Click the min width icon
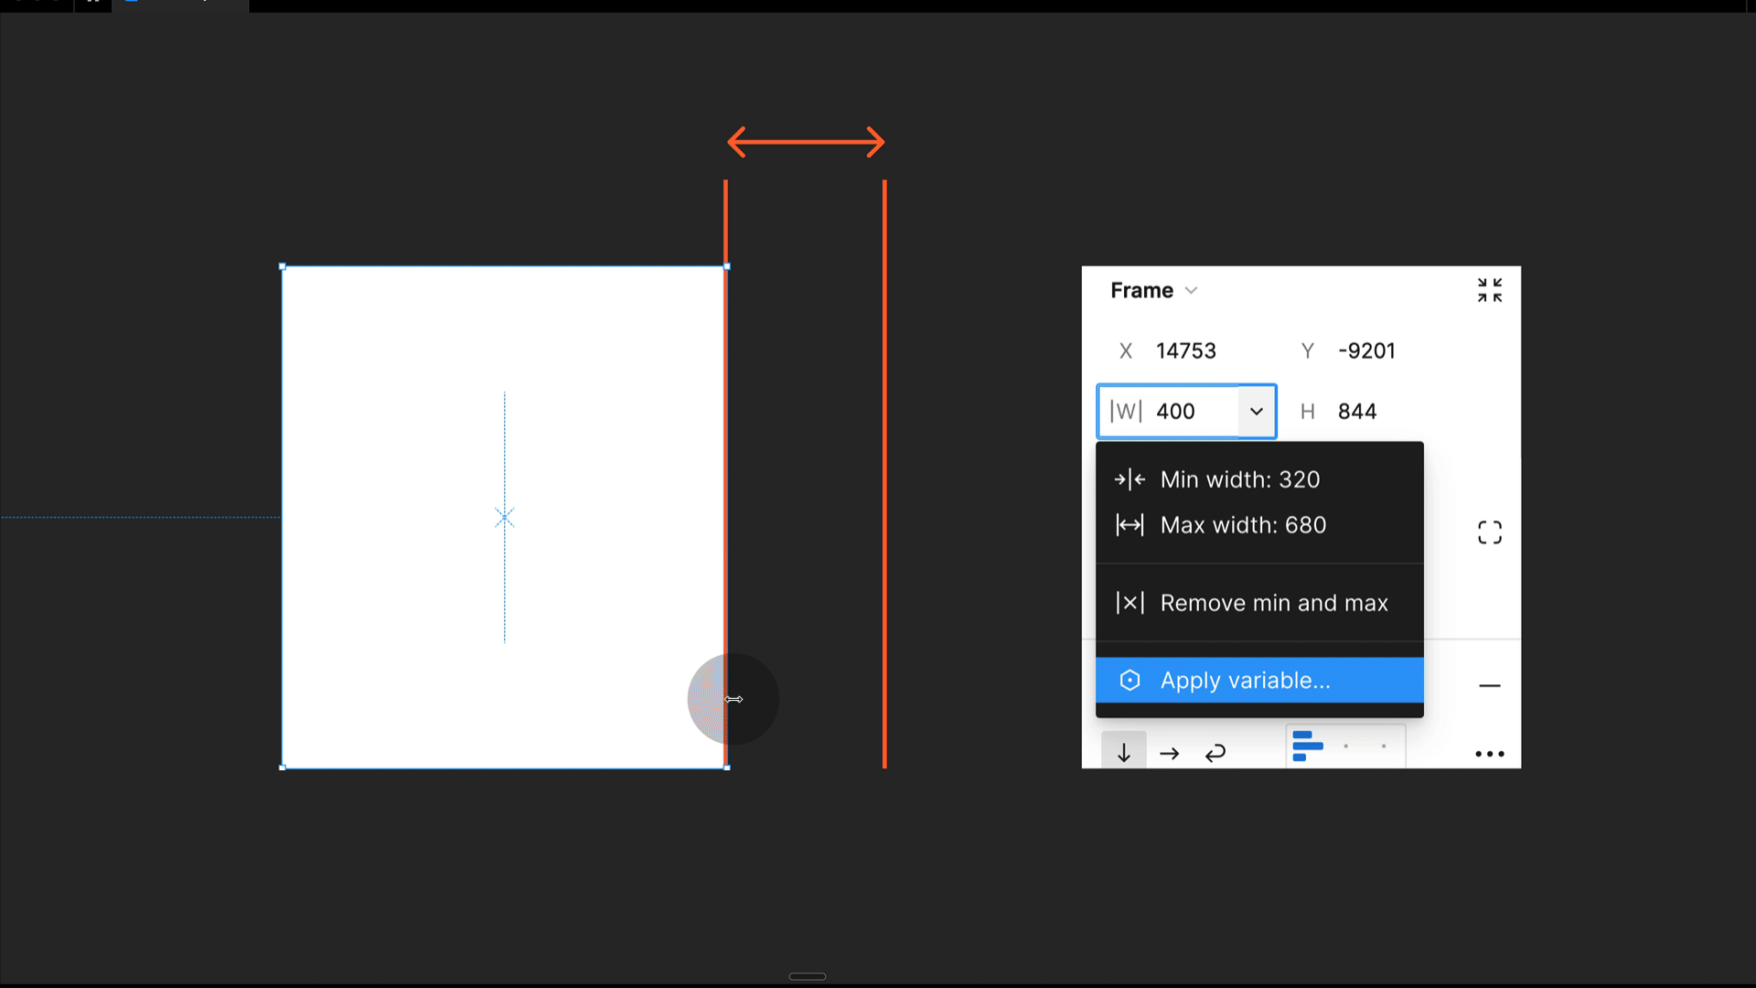The image size is (1756, 988). click(1130, 479)
